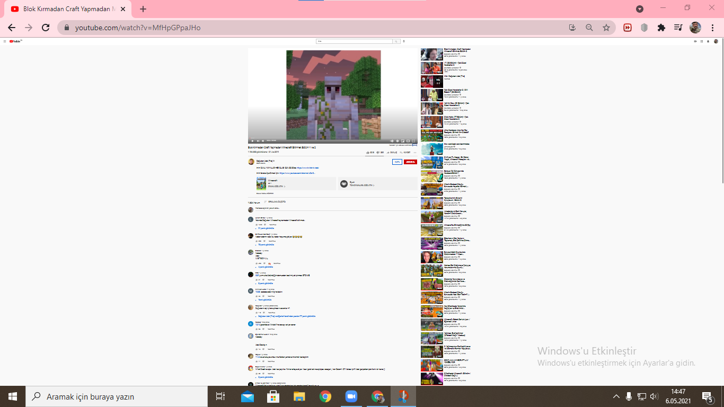
Task: Open the Chrome profile avatar
Action: click(695, 28)
